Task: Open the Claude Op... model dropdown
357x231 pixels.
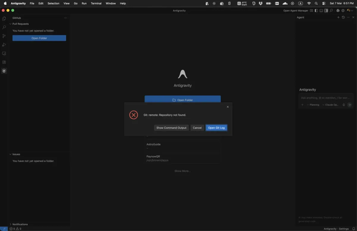Action: pos(330,105)
